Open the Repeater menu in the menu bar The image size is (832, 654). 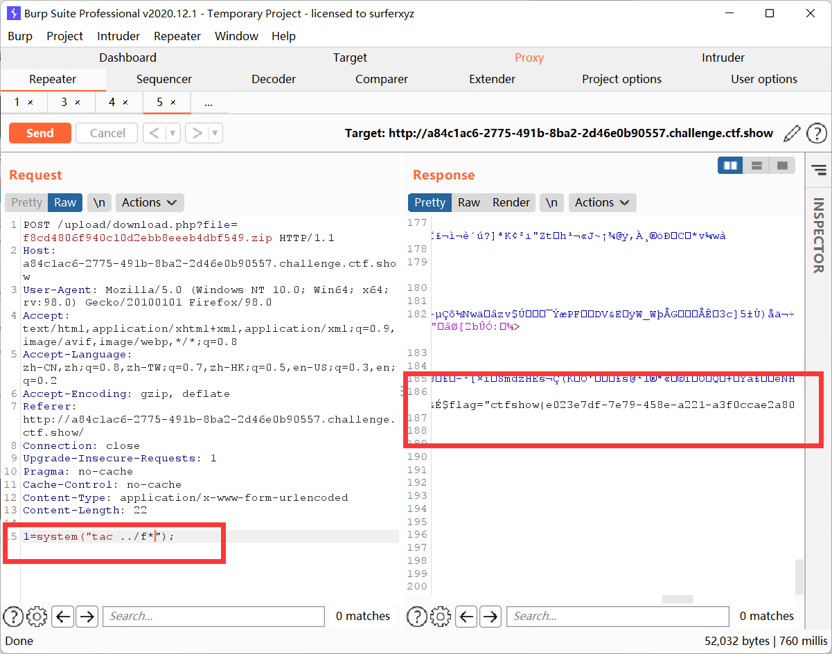[177, 36]
